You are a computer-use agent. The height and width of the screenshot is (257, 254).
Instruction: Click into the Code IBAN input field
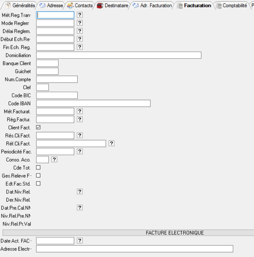click(93, 103)
